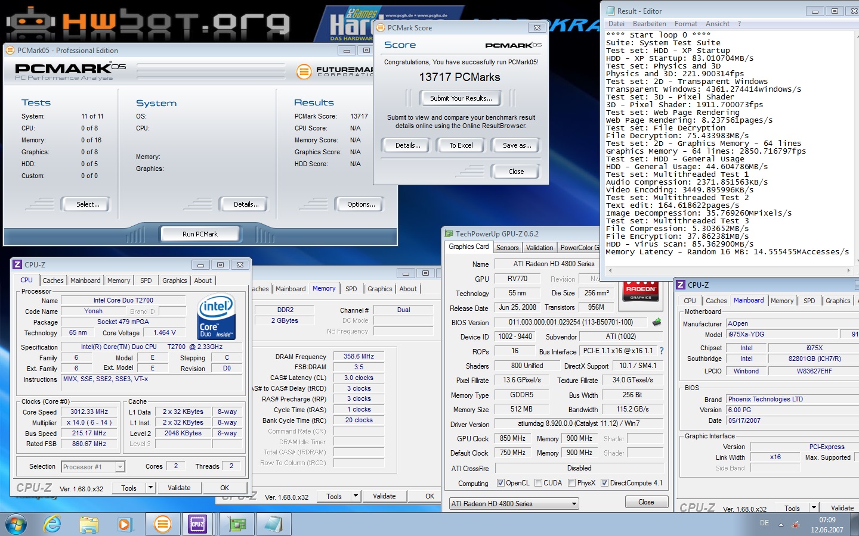Click the 13717 PCMarks score text

coord(459,77)
